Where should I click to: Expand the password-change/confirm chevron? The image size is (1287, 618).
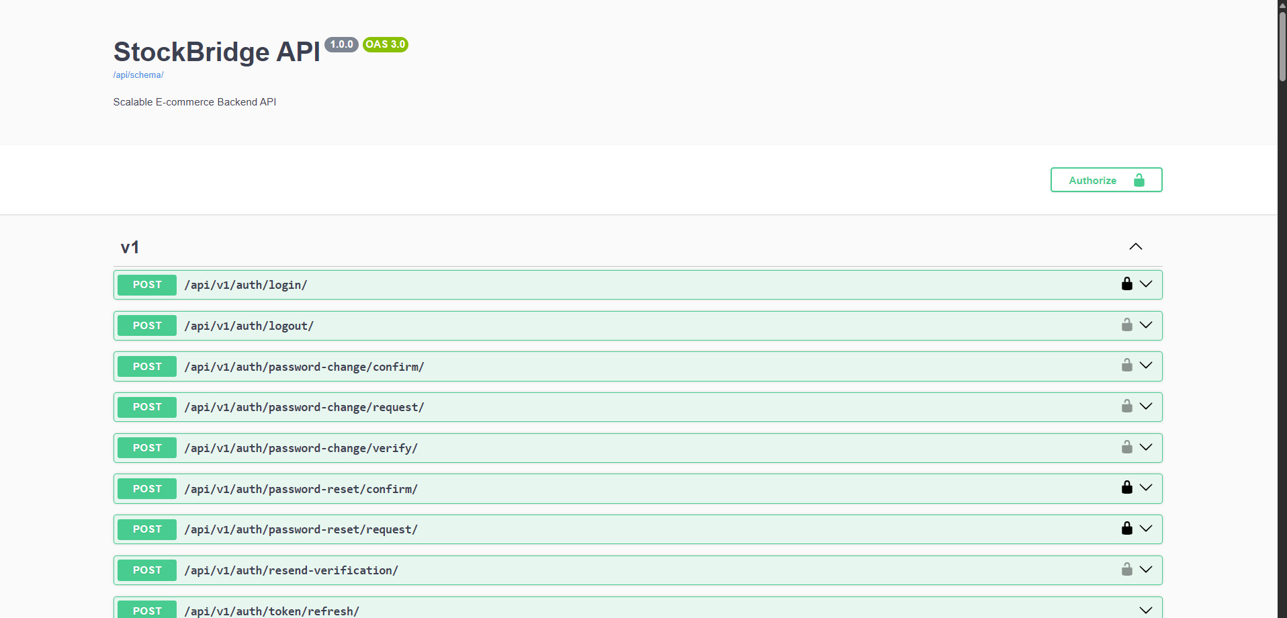(x=1146, y=365)
